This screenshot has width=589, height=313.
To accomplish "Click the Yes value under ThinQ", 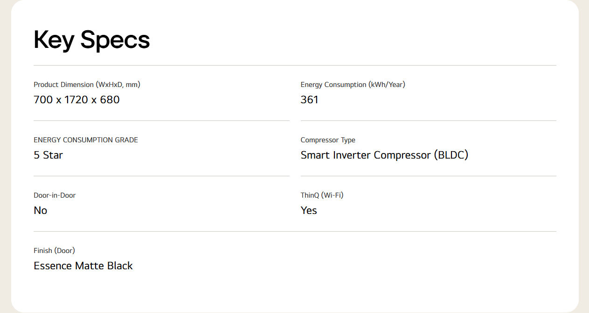I will [309, 210].
